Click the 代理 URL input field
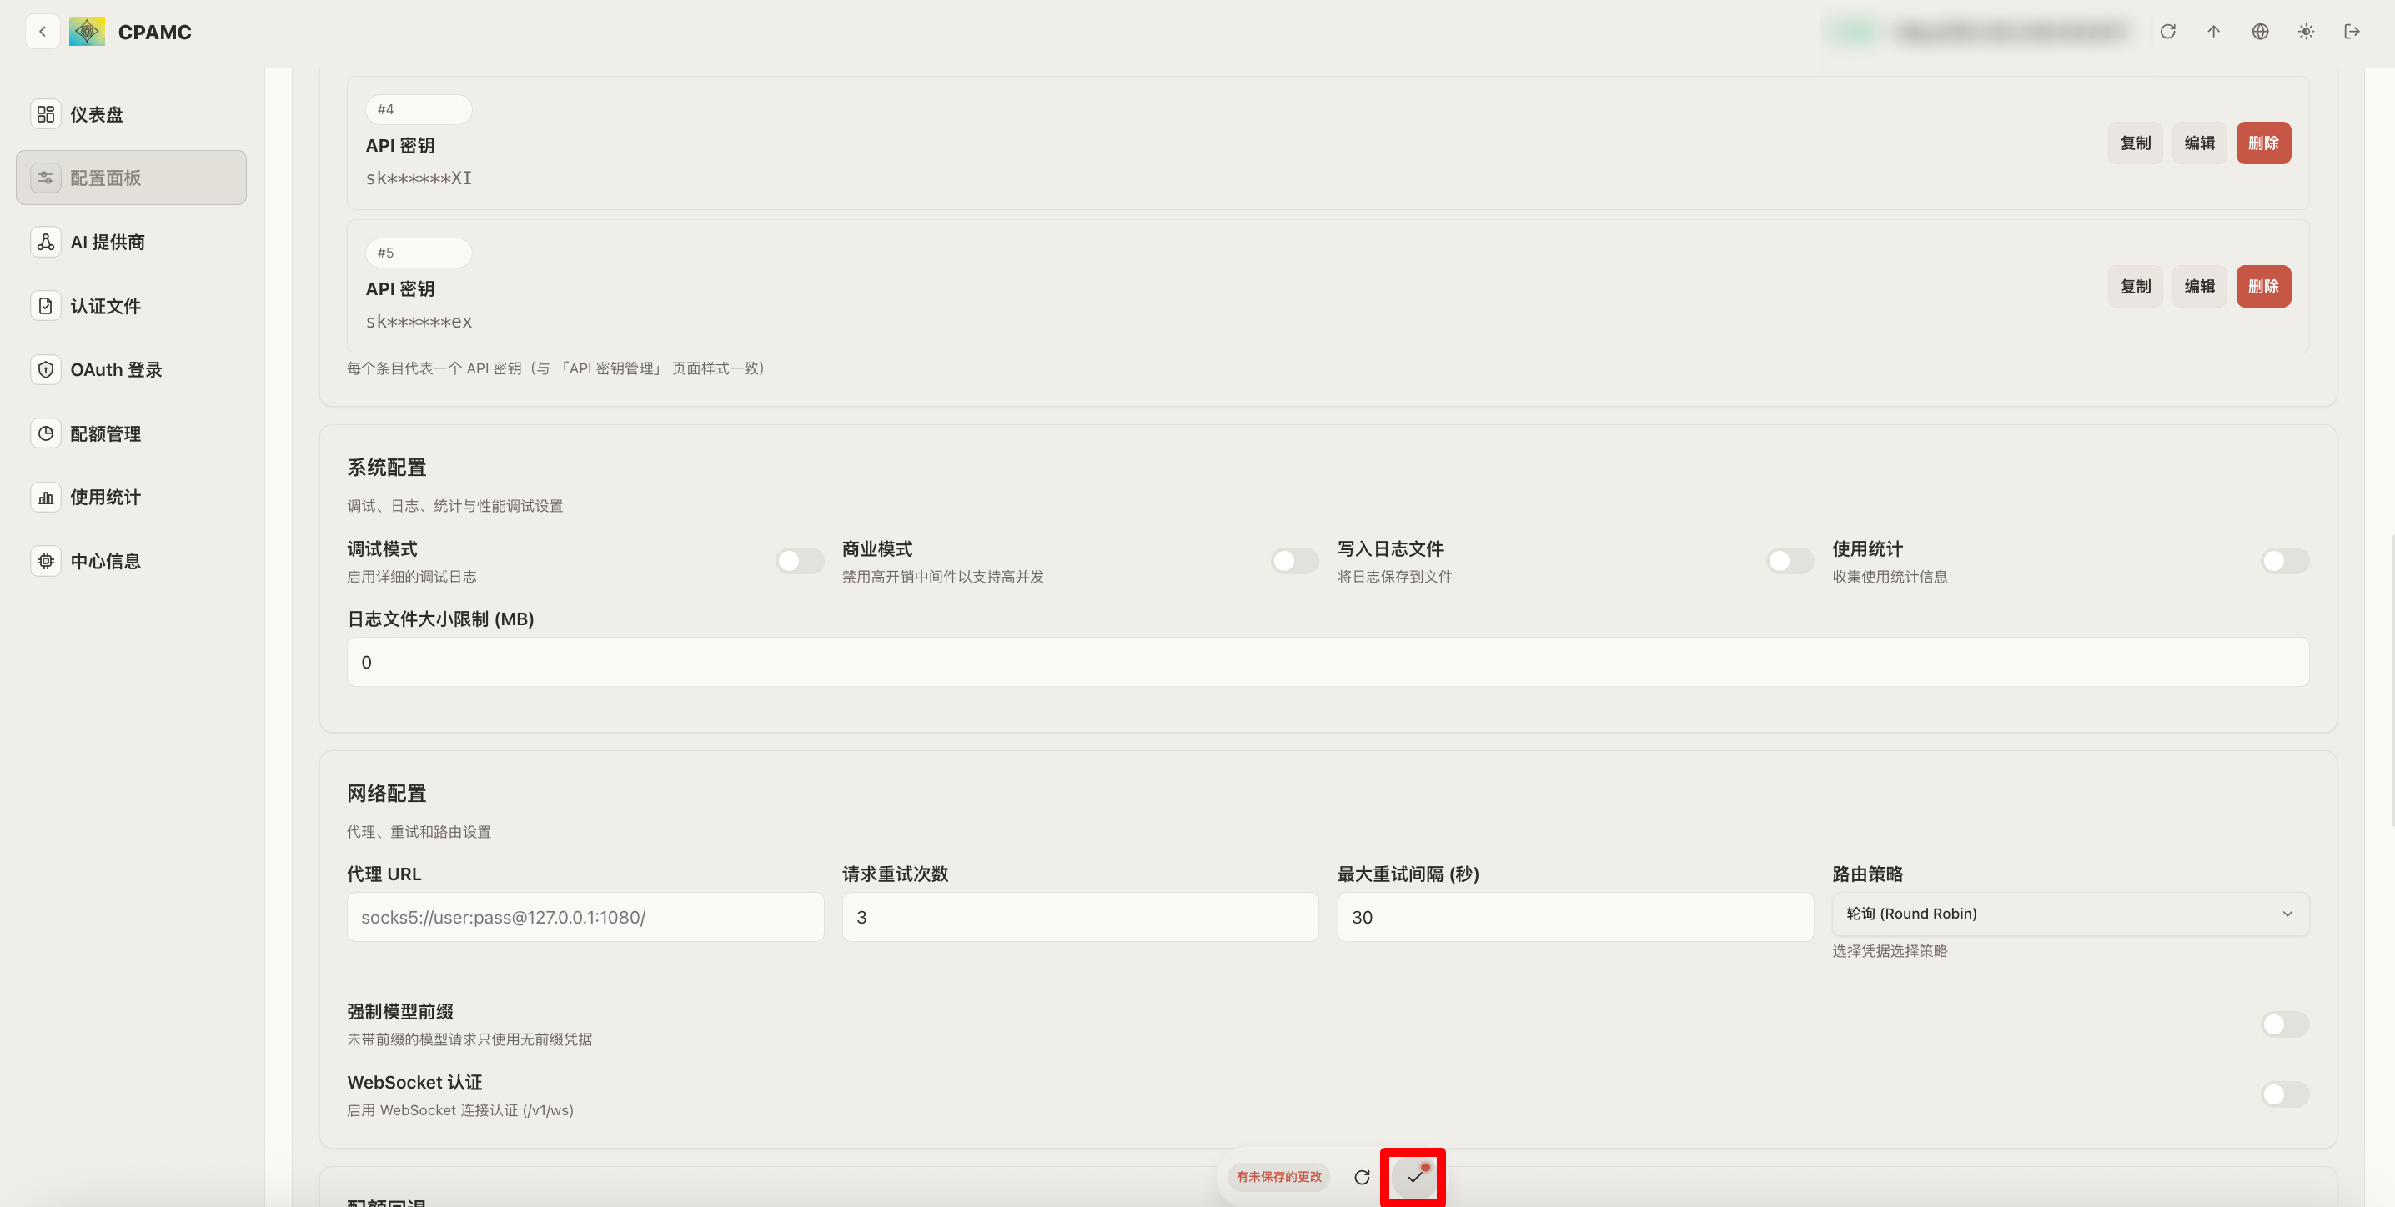The width and height of the screenshot is (2395, 1207). [585, 917]
